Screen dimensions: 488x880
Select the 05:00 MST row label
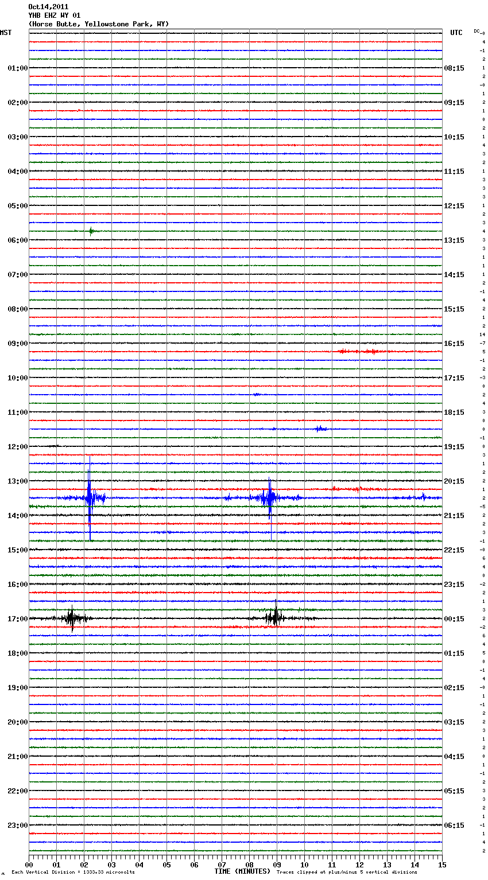(18, 206)
